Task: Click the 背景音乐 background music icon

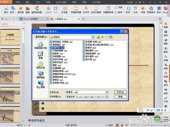Action: tap(151, 10)
